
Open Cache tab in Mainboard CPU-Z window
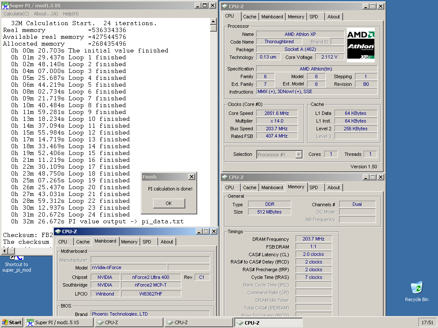(83, 242)
